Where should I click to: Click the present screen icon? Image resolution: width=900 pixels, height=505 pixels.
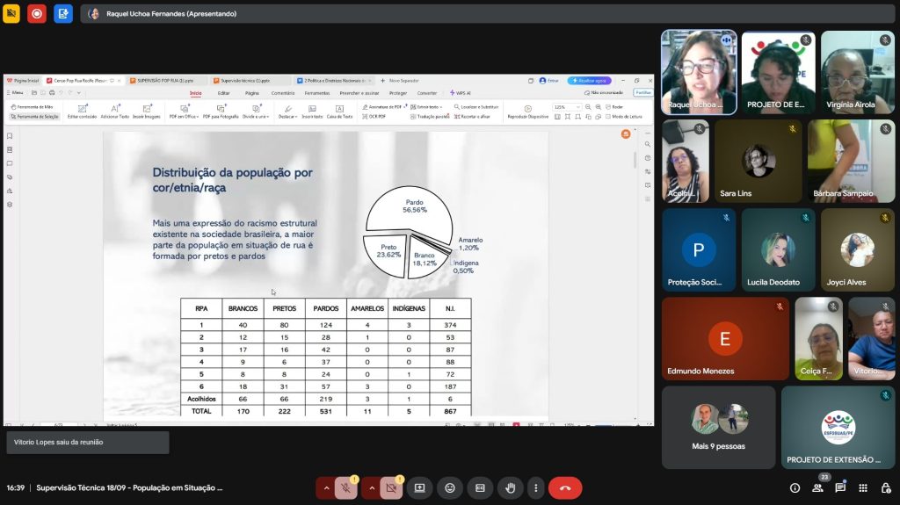coord(420,487)
